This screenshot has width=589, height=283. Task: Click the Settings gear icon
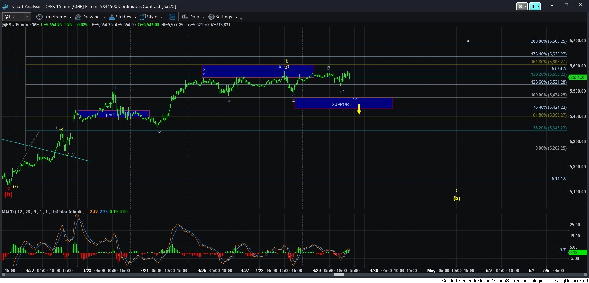(211, 17)
